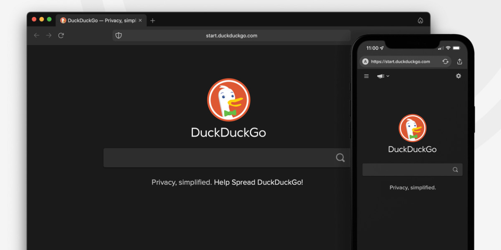Viewport: 501px width, 250px height.
Task: Go back using desktop browser back arrow
Action: click(36, 36)
